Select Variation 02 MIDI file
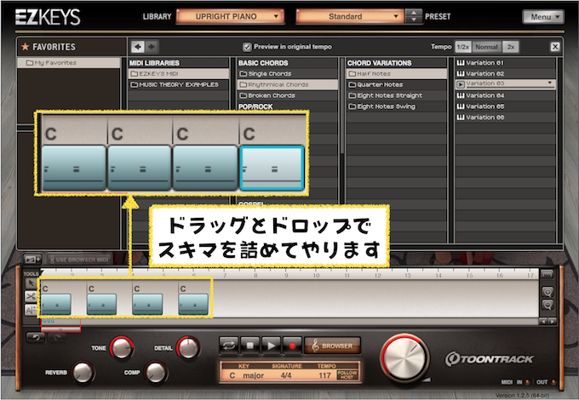The width and height of the screenshot is (579, 400). click(x=505, y=73)
